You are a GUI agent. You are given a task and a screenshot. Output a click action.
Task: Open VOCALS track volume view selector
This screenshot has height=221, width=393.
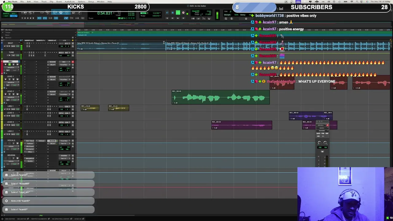click(11, 146)
